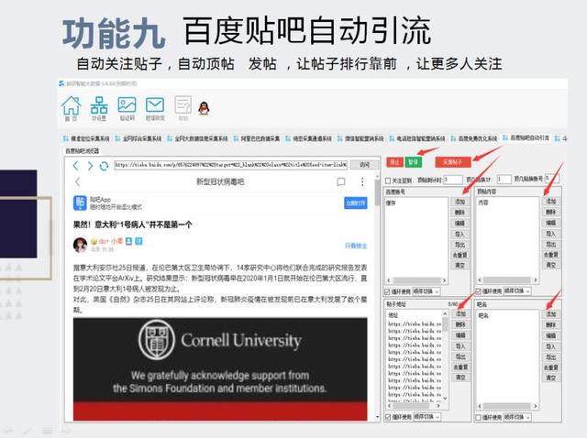The height and width of the screenshot is (438, 587).
Task: Click 添加 beside 百度账号 list
Action: (460, 202)
